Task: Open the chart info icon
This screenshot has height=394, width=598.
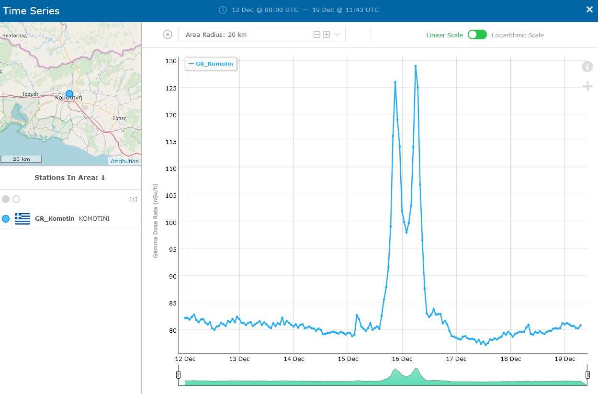Action: coord(587,67)
